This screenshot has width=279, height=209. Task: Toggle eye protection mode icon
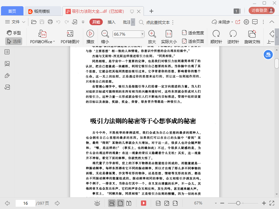97,203
